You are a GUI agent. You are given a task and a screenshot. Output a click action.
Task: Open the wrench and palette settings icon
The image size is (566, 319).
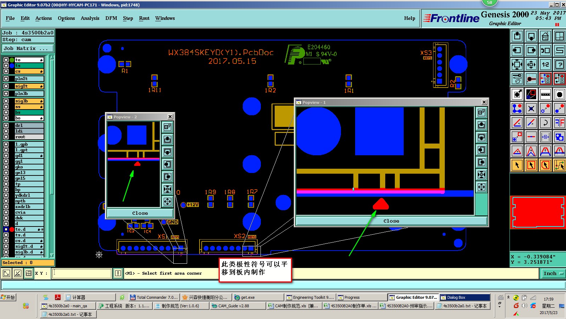click(x=517, y=79)
